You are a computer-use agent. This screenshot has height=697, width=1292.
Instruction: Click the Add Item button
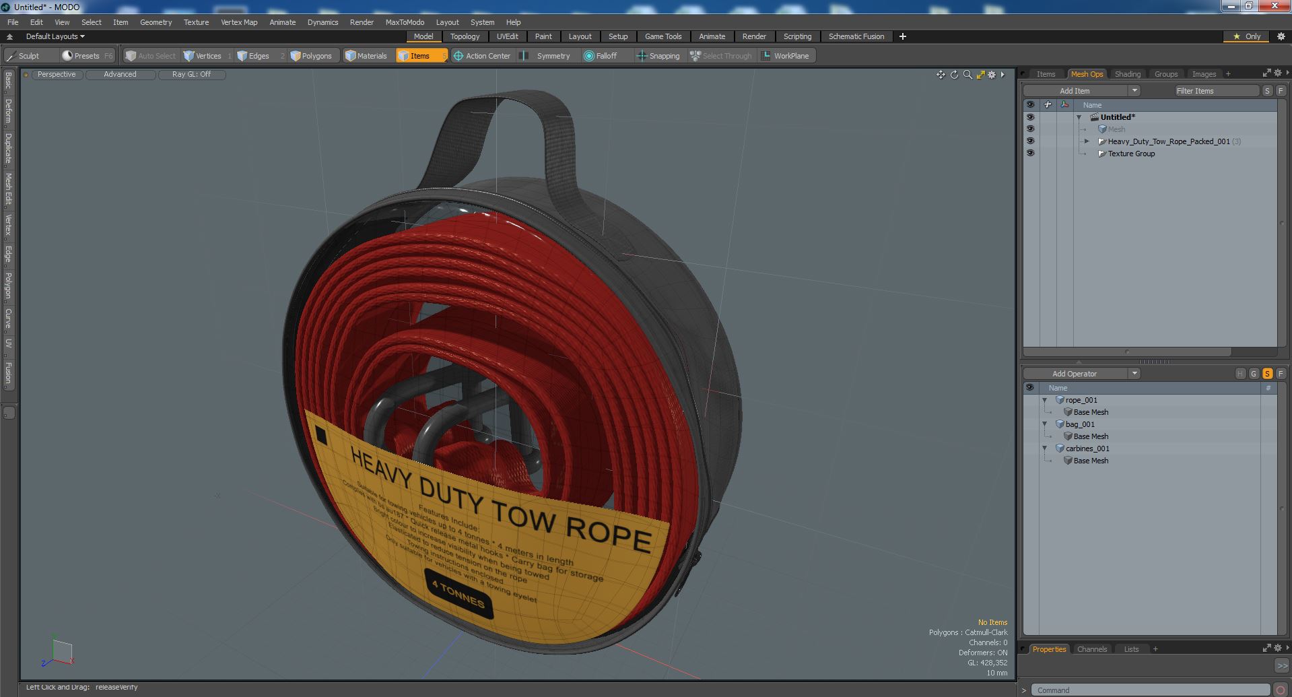(1075, 91)
